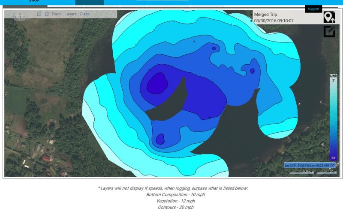
Task: Click the deepest dark purple contour area
Action: pyautogui.click(x=156, y=83)
